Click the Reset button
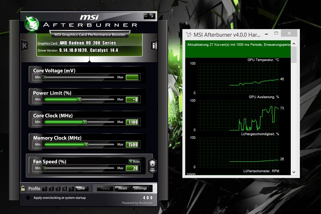 coord(122,188)
